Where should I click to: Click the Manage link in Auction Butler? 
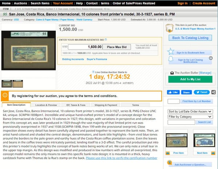tap(205, 73)
